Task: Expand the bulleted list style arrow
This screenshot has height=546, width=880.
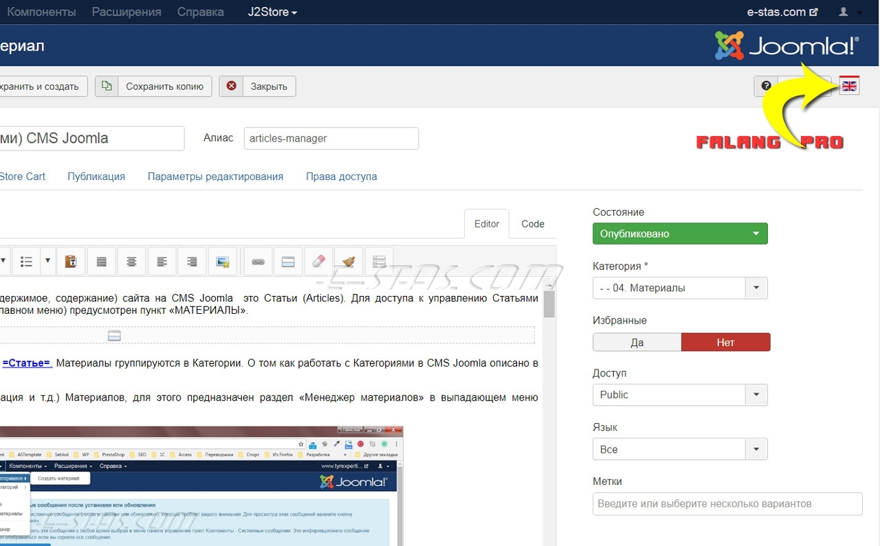Action: (x=47, y=262)
